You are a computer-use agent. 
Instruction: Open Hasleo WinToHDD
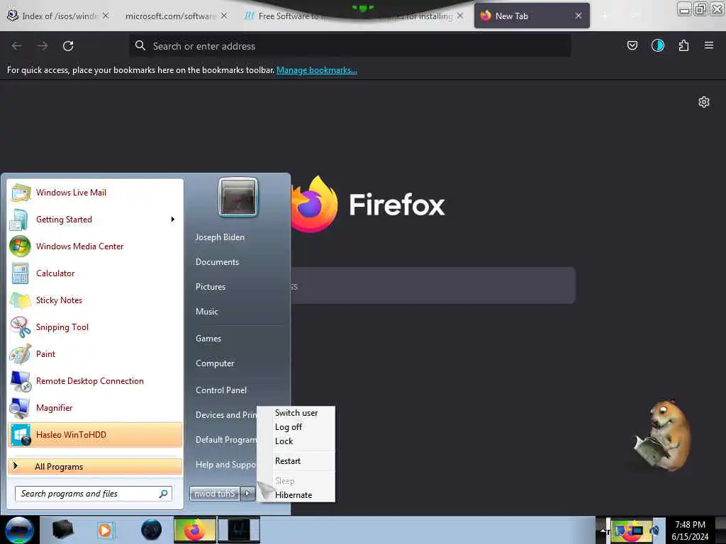[x=95, y=435]
